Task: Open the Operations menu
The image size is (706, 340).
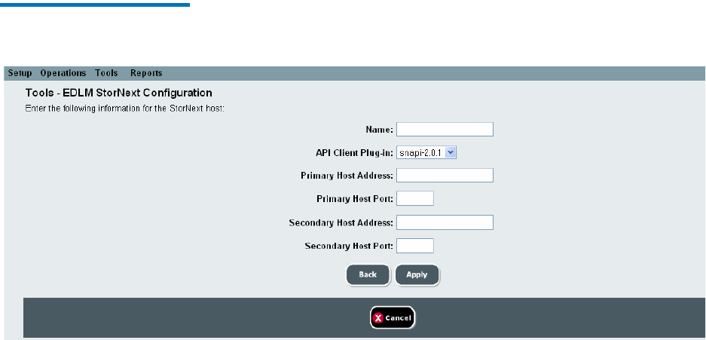Action: point(63,73)
